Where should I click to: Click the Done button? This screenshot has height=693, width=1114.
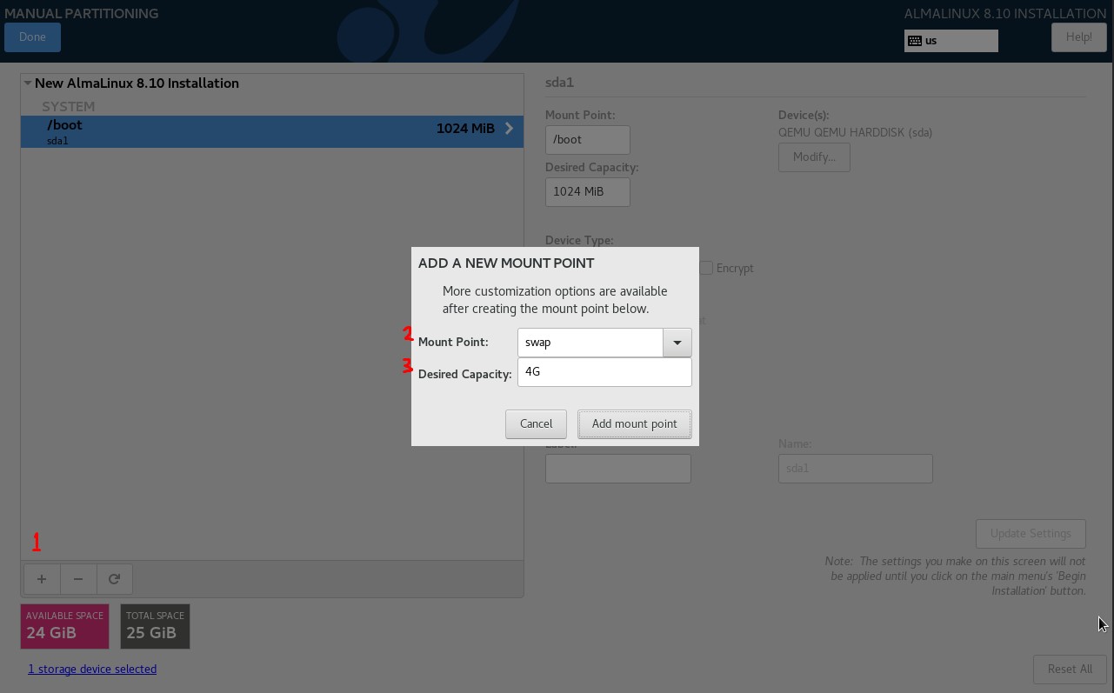pyautogui.click(x=32, y=37)
